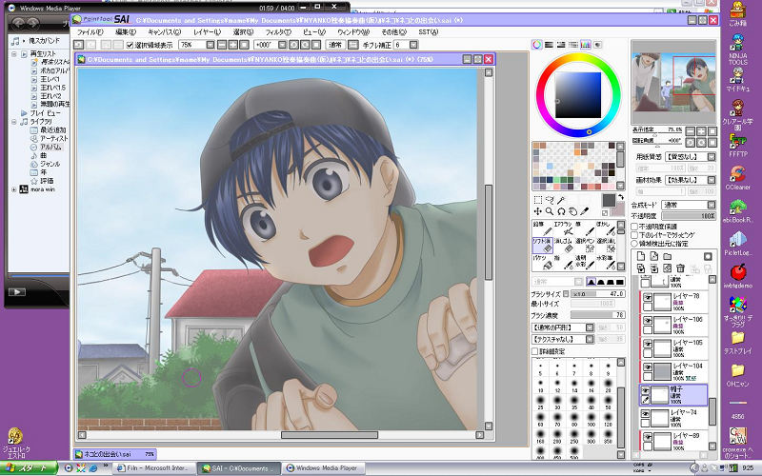
Task: Switch to Microsoft Internet Explorer taskbar button
Action: click(x=153, y=468)
